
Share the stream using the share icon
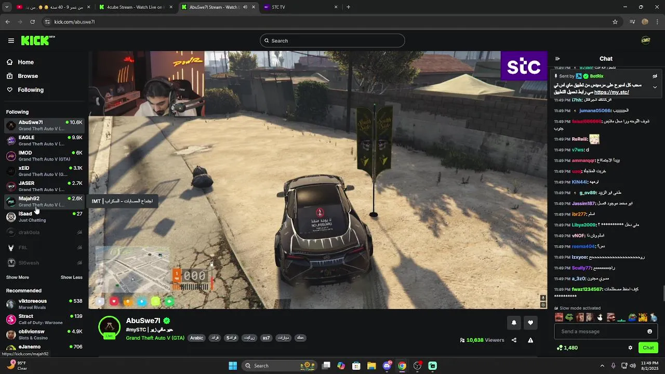pyautogui.click(x=514, y=340)
